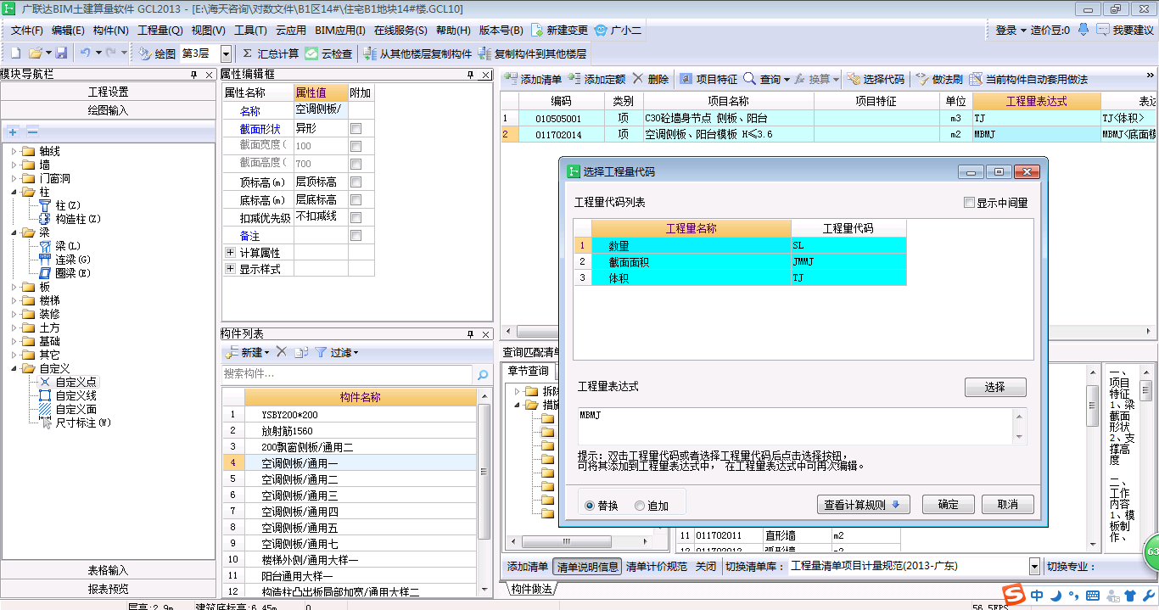Open 云检查 cloud check

pos(328,53)
